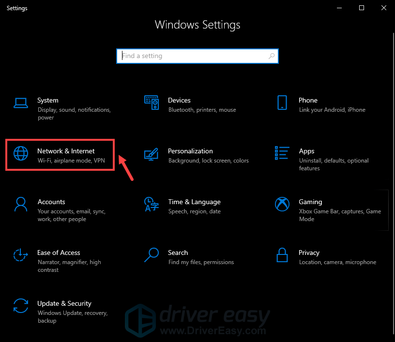395x342 pixels.
Task: Click the Search category magnifier icon
Action: [152, 255]
